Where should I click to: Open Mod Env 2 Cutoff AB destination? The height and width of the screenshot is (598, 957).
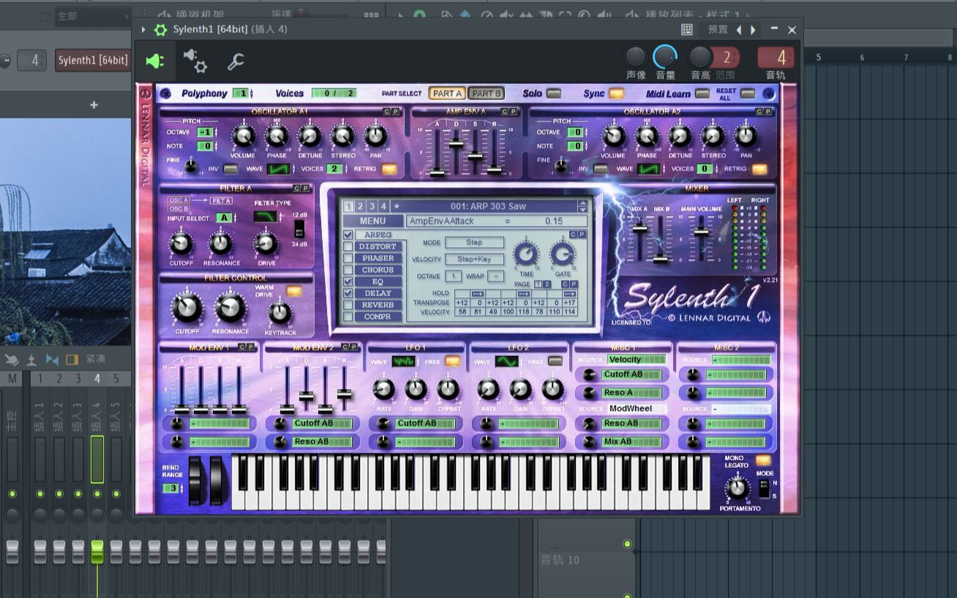click(x=322, y=423)
